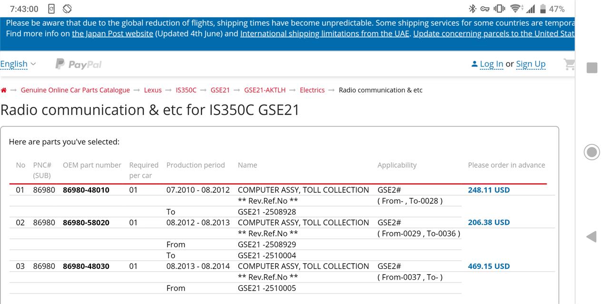The width and height of the screenshot is (609, 304).
Task: Tap the vibrate mode status icon
Action: (500, 9)
